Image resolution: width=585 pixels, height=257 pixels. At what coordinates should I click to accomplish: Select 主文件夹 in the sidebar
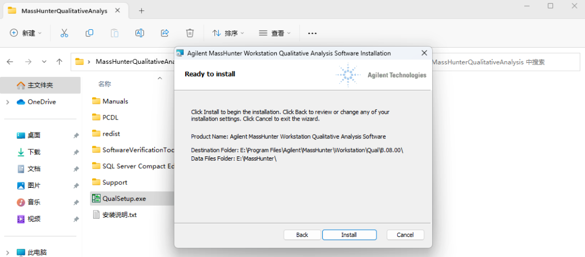[x=40, y=85]
